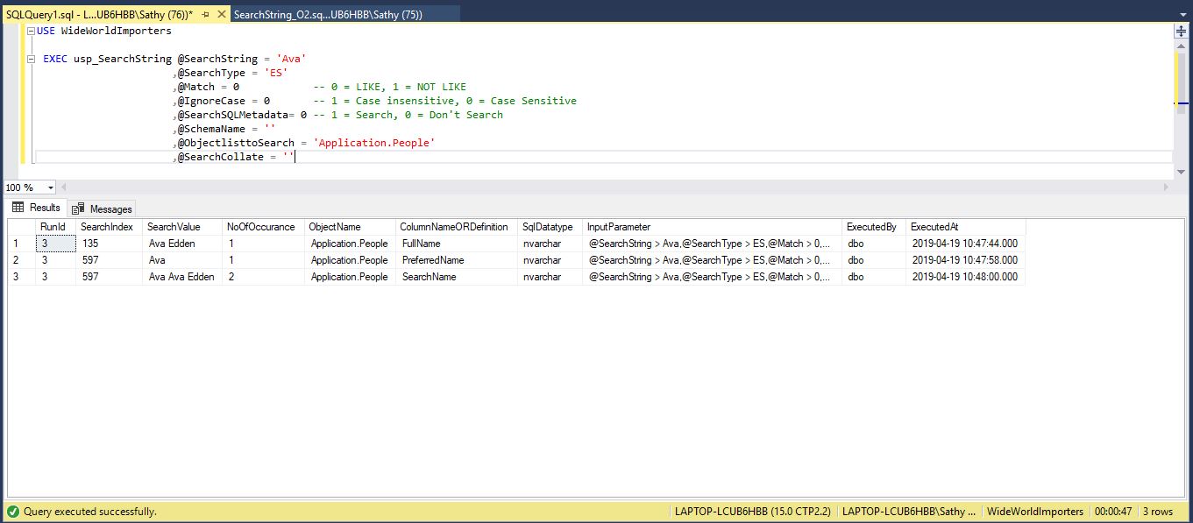Click the Results grid icon
The height and width of the screenshot is (523, 1193).
(18, 208)
